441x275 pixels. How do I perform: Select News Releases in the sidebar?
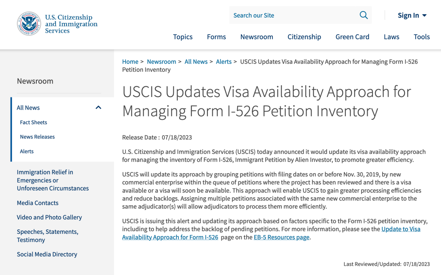coord(37,137)
